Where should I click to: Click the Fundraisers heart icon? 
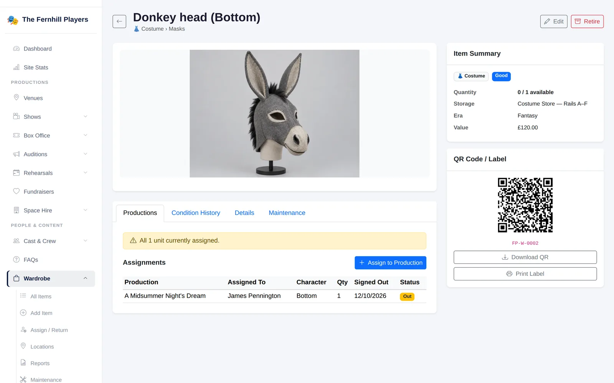17,191
